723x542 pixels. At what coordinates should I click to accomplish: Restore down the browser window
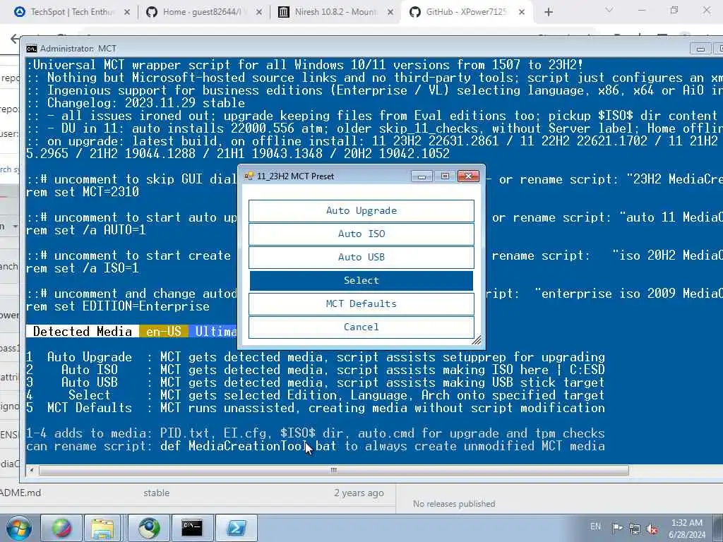(x=674, y=10)
